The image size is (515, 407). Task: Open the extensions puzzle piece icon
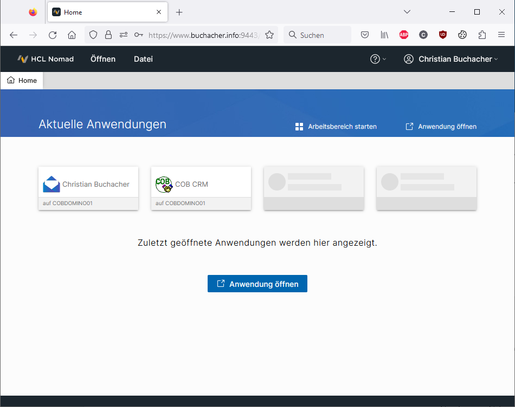point(482,35)
